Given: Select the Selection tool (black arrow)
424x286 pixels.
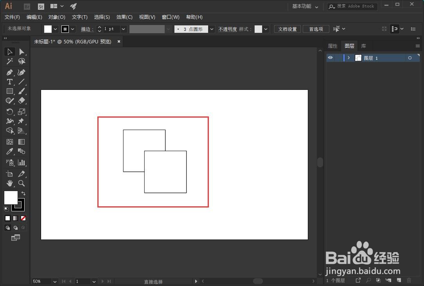Looking at the screenshot, I should (9, 52).
